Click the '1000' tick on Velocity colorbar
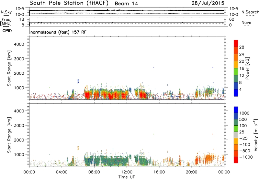Viewport: 259px width, 179px height. (x=244, y=113)
